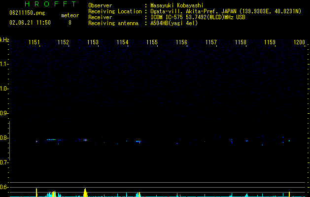Click time axis label 1154

tap(123, 42)
